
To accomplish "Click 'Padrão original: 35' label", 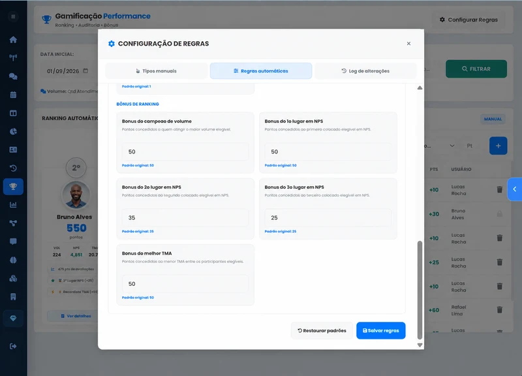I will (138, 231).
